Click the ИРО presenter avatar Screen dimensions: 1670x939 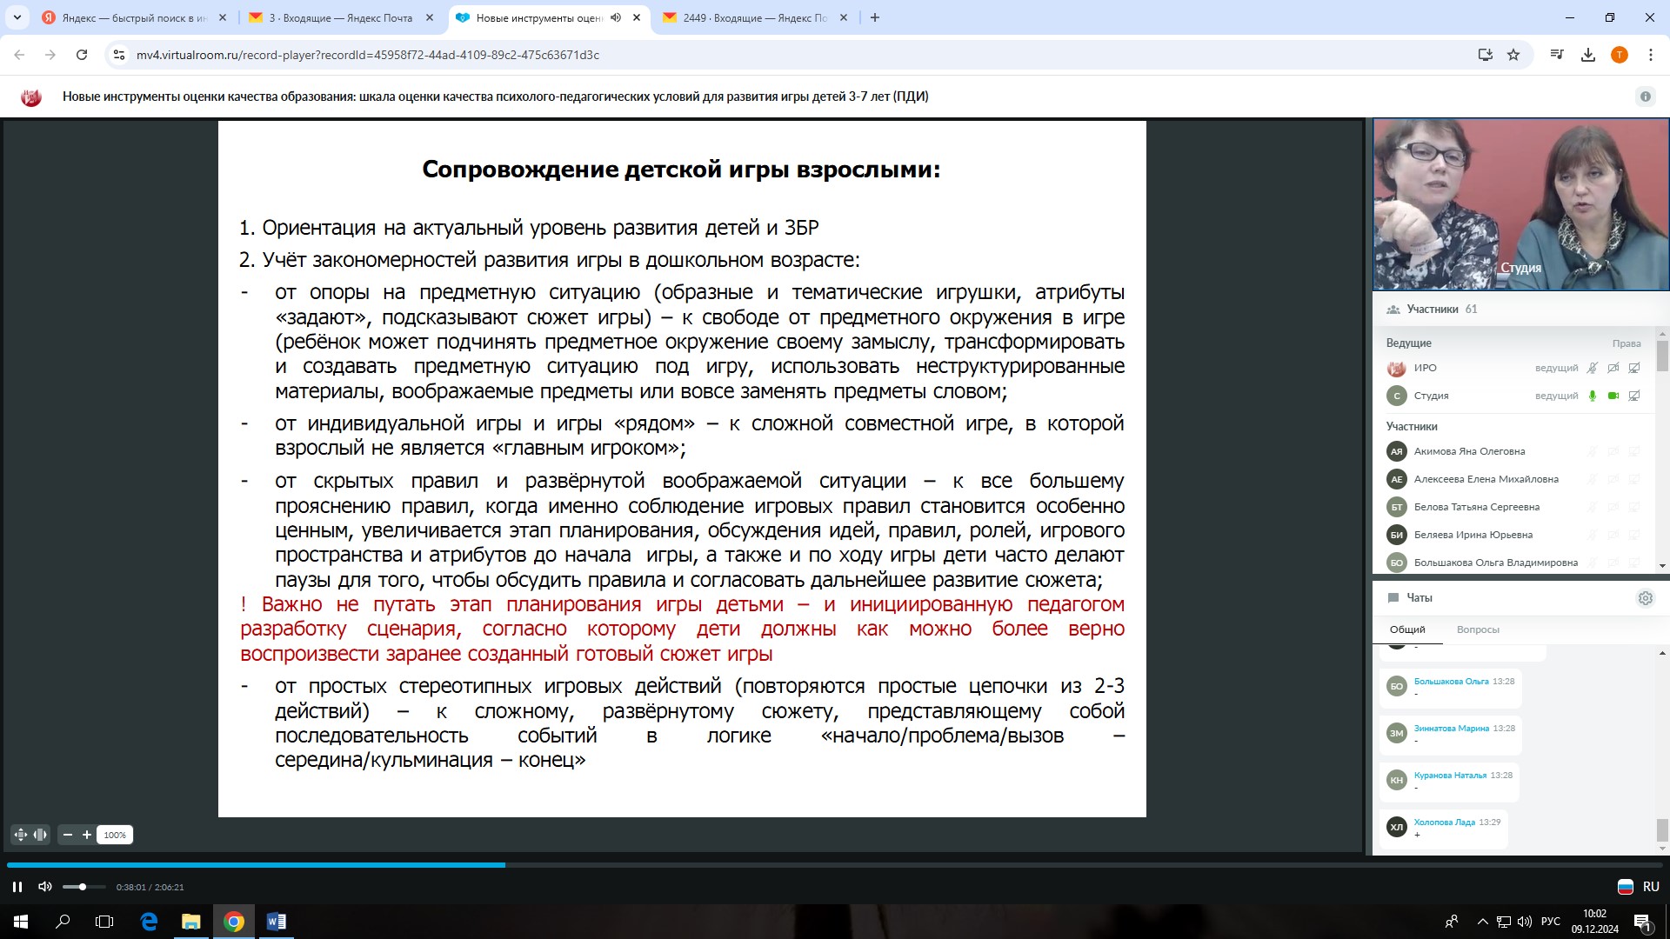[1396, 368]
